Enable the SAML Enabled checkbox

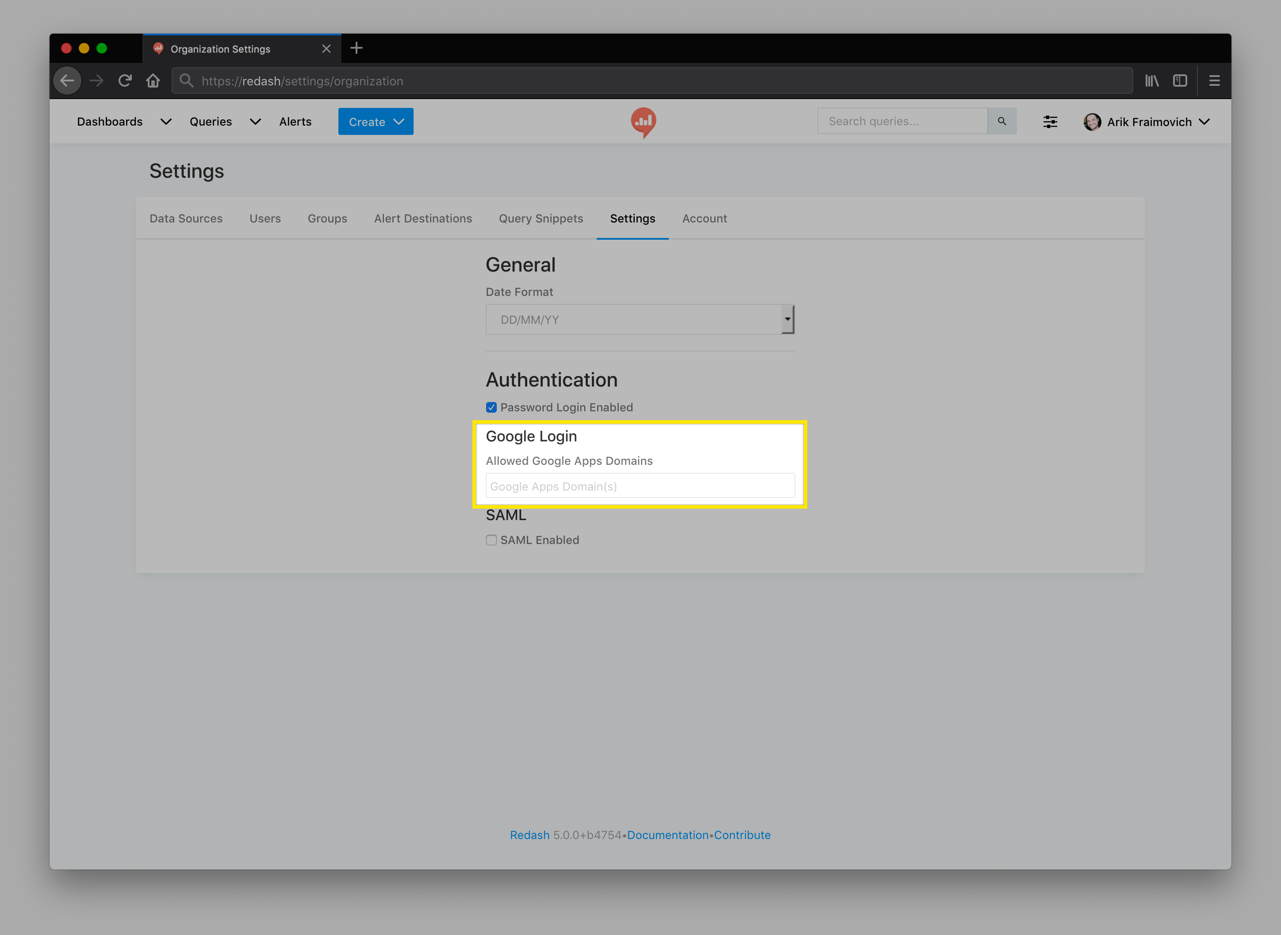pyautogui.click(x=491, y=540)
